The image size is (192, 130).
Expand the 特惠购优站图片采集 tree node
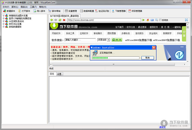pos(4,16)
